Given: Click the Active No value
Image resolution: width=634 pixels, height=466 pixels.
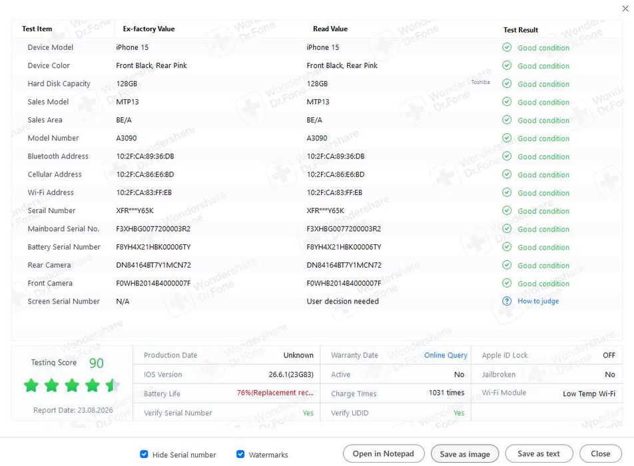Looking at the screenshot, I should pos(459,375).
